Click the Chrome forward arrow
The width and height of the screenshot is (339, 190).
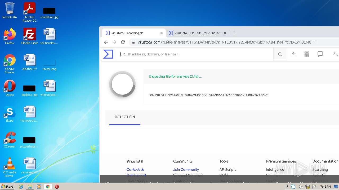(x=114, y=42)
